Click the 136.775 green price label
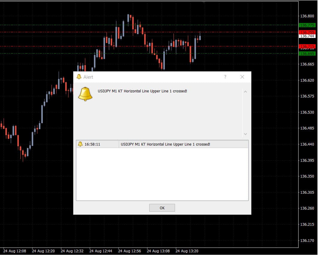Image resolution: width=318 pixels, height=255 pixels. [x=307, y=25]
